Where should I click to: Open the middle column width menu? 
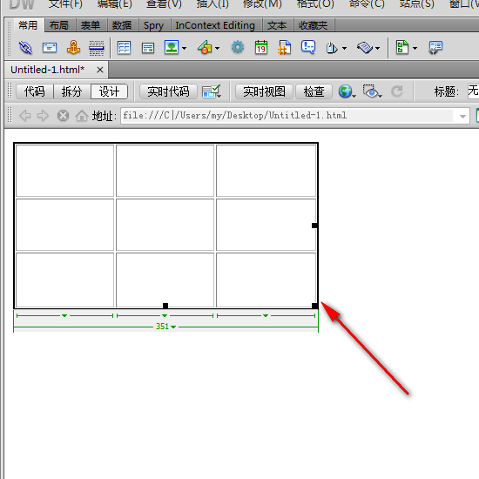tap(165, 315)
